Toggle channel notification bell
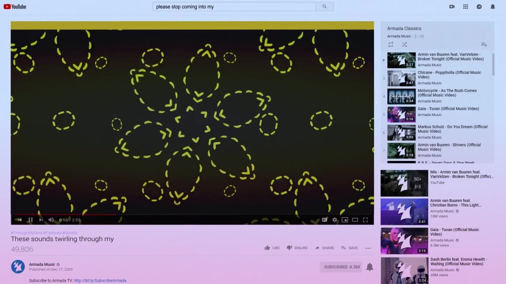Viewport: 506px width, 284px height. pyautogui.click(x=370, y=267)
